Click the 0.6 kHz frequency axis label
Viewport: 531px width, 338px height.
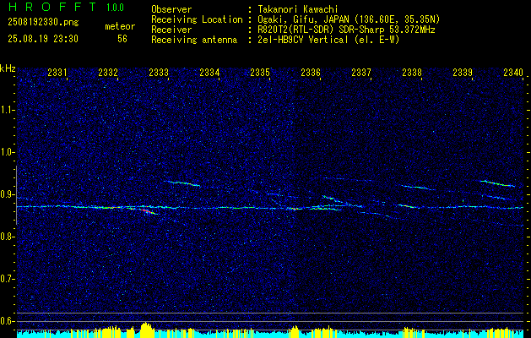click(x=7, y=321)
